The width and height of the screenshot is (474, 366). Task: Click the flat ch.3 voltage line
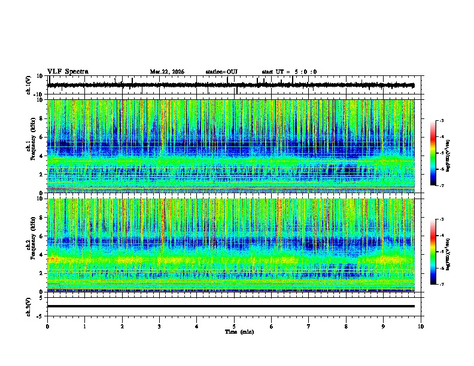coord(230,306)
